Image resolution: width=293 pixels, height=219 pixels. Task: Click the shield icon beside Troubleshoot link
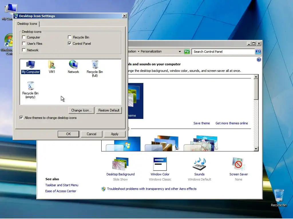coord(104,189)
